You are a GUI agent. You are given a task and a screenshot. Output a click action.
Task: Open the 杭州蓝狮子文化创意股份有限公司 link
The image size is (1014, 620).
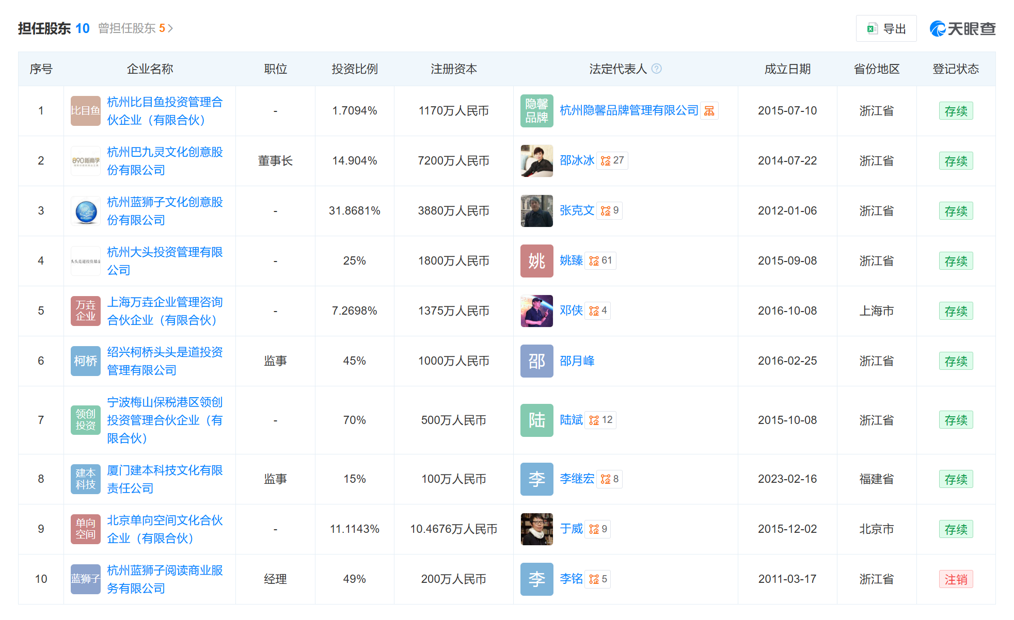pyautogui.click(x=165, y=211)
